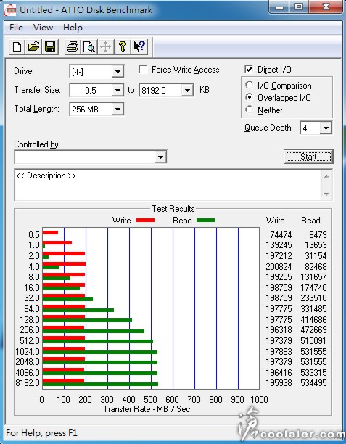This screenshot has width=346, height=444.
Task: Click the 8192.0 row label in chart
Action: [x=28, y=383]
